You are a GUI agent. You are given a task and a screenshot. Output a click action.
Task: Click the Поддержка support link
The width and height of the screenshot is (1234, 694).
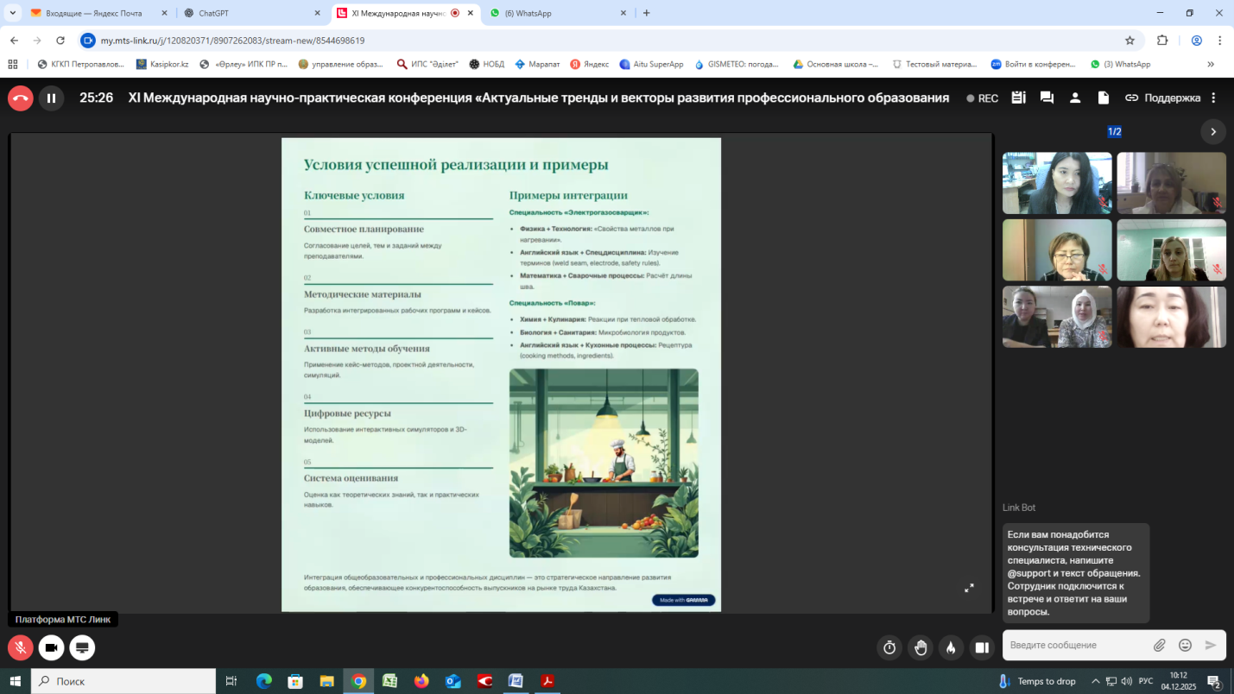point(1172,98)
